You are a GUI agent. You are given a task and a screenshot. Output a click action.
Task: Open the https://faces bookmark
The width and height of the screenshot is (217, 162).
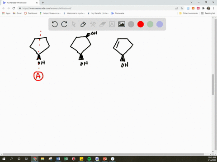click(x=50, y=13)
